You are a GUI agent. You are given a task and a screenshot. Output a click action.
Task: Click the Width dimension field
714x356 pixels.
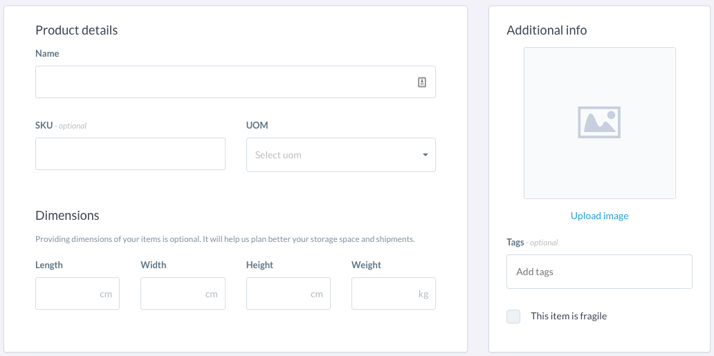[173, 294]
